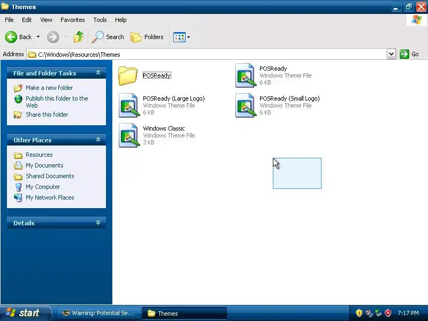Click the Start button on the taskbar
The width and height of the screenshot is (428, 321).
(25, 313)
